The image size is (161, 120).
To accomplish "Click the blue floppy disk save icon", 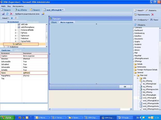I will (x=3, y=14).
